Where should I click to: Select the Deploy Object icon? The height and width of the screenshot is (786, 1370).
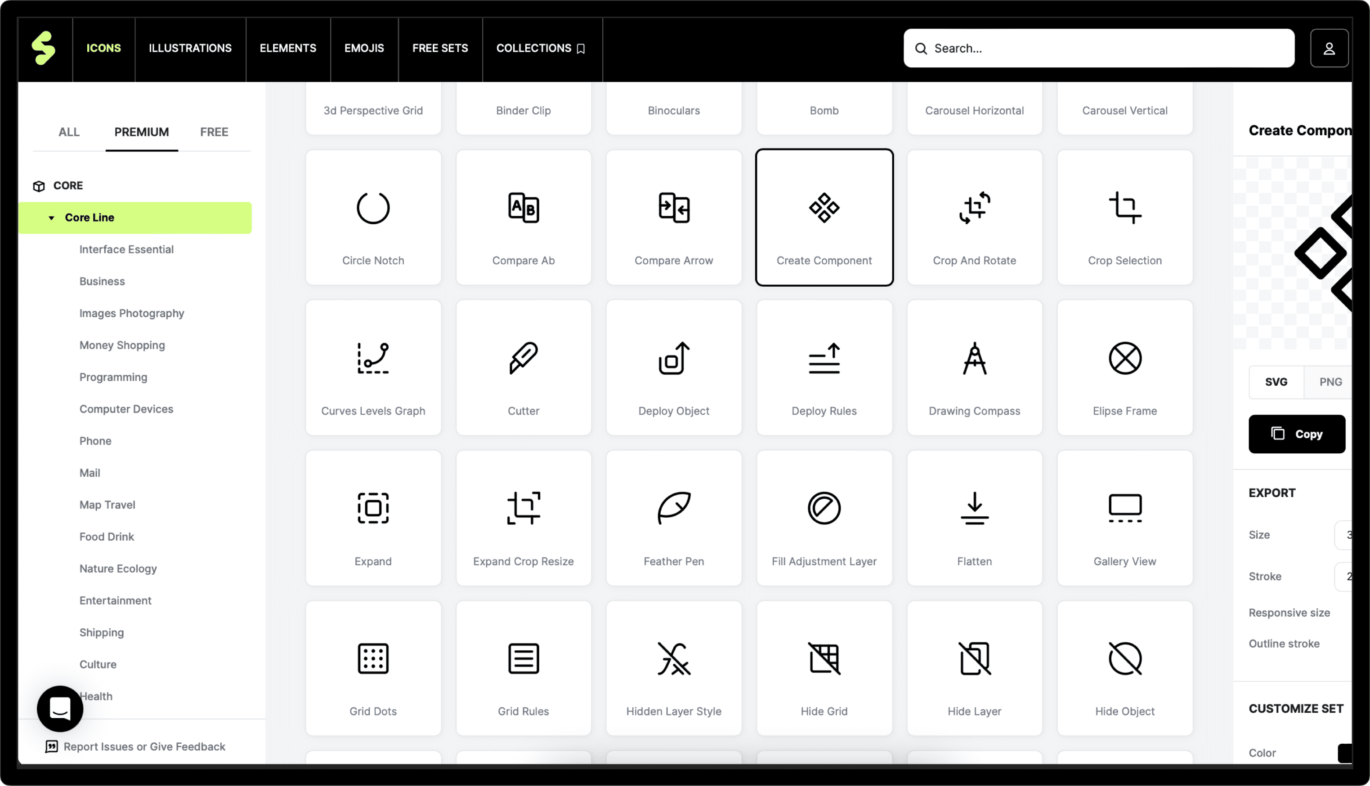coord(673,368)
